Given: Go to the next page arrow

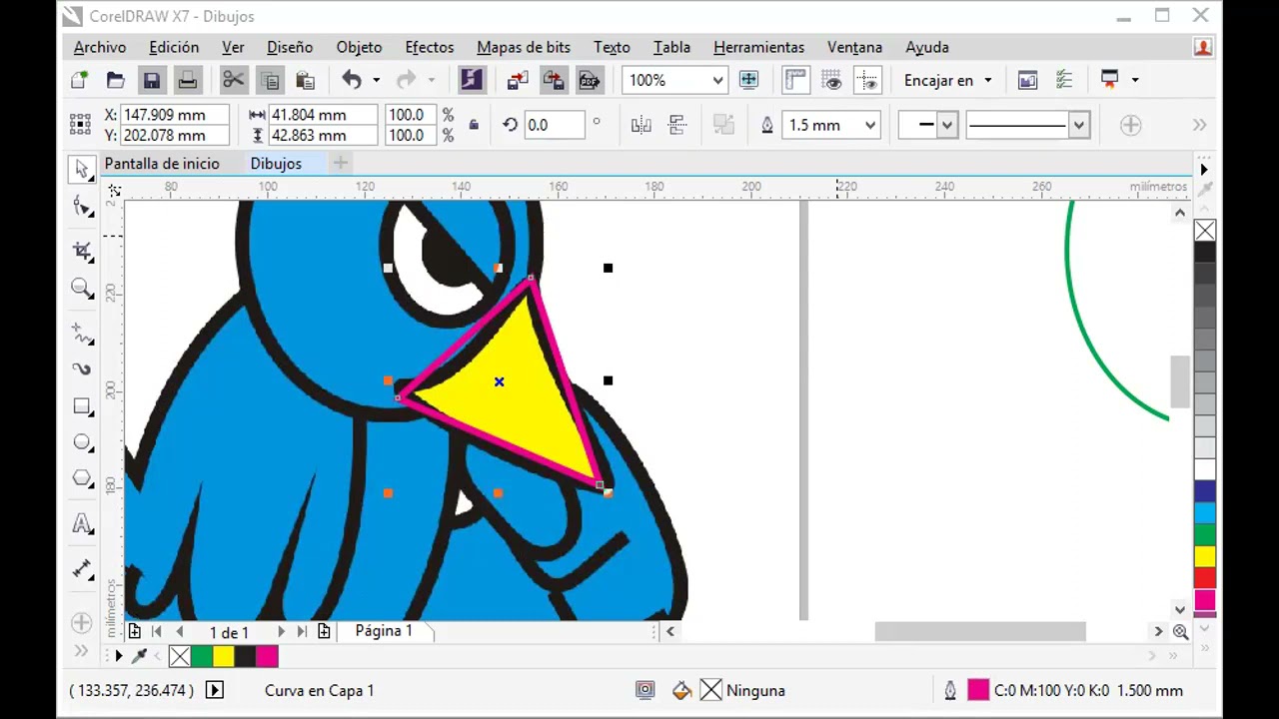Looking at the screenshot, I should [281, 632].
